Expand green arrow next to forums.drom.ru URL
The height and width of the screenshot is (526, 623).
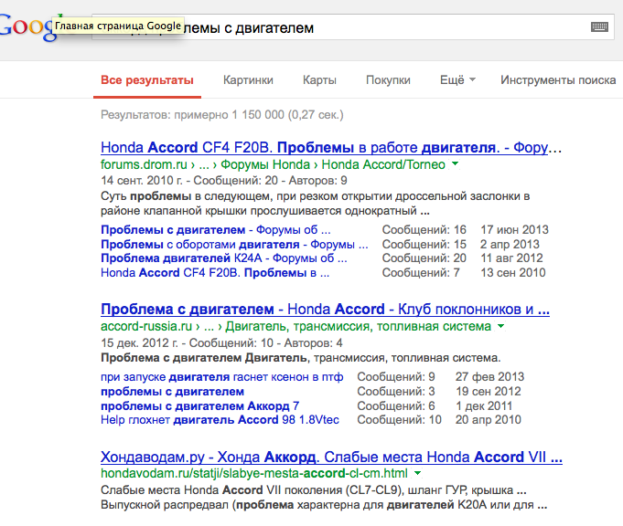tap(456, 163)
